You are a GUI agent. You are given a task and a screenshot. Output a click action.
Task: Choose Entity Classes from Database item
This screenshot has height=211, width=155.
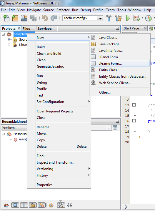pyautogui.click(x=120, y=76)
